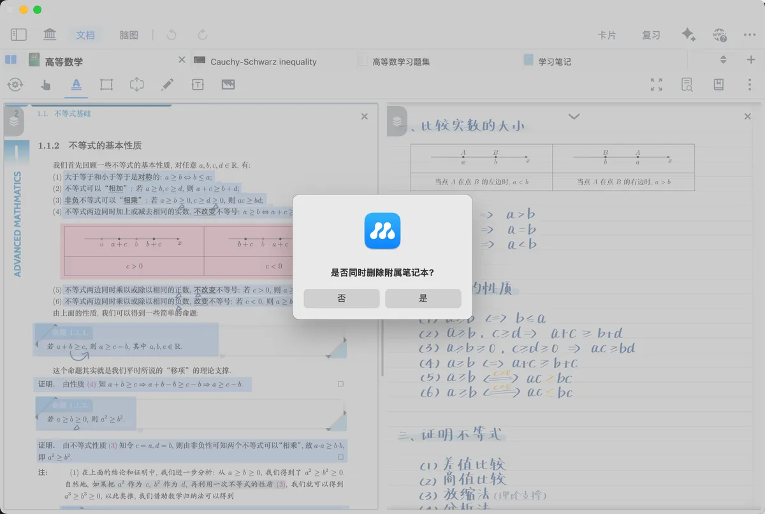Image resolution: width=765 pixels, height=514 pixels.
Task: Open the library building icon
Action: click(50, 35)
